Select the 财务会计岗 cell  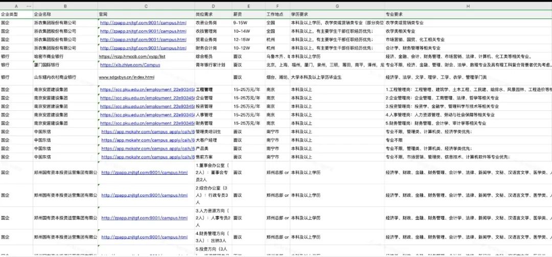click(x=213, y=48)
